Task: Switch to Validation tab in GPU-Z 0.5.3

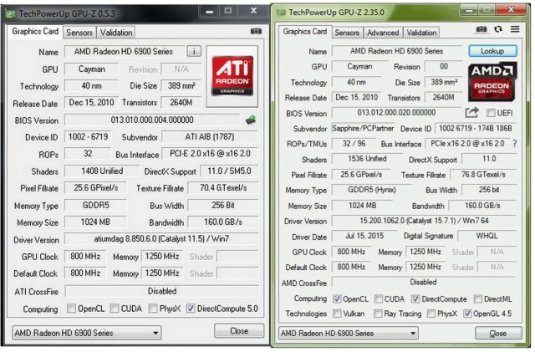Action: [116, 33]
